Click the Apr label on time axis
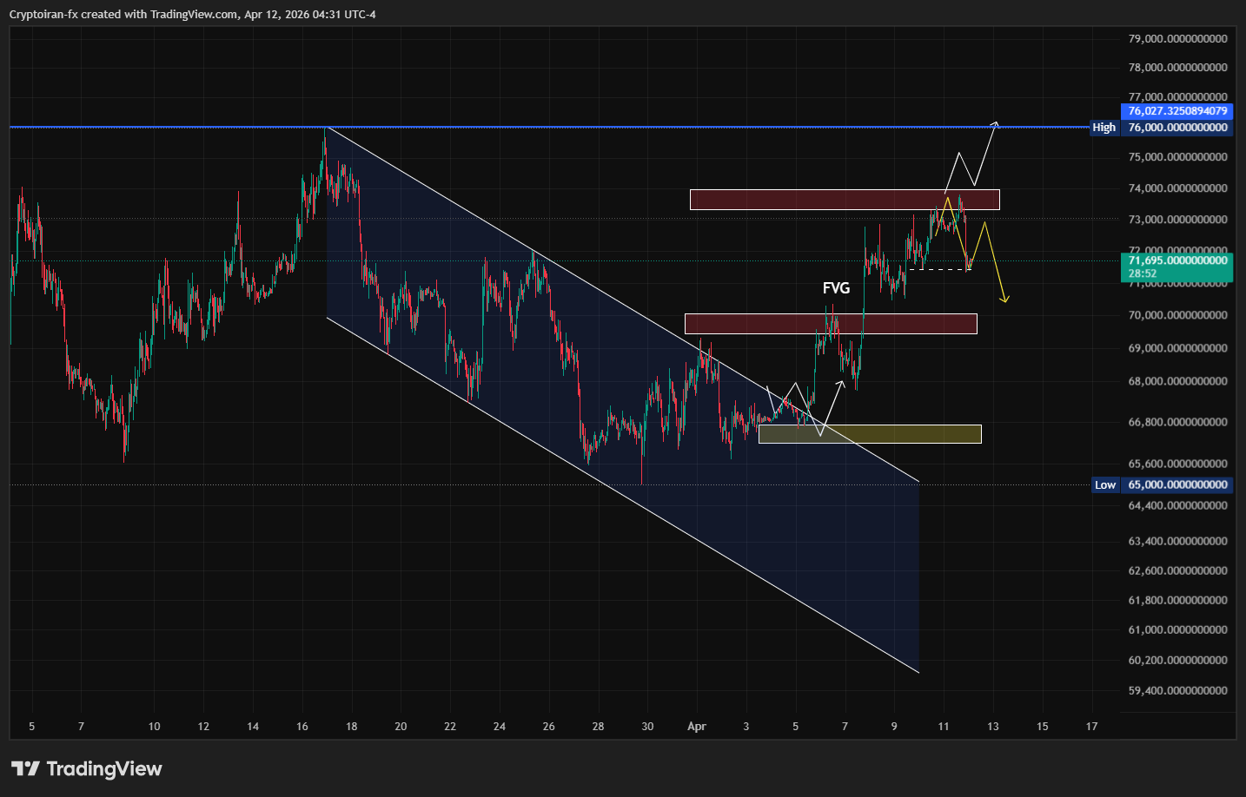 [x=697, y=727]
